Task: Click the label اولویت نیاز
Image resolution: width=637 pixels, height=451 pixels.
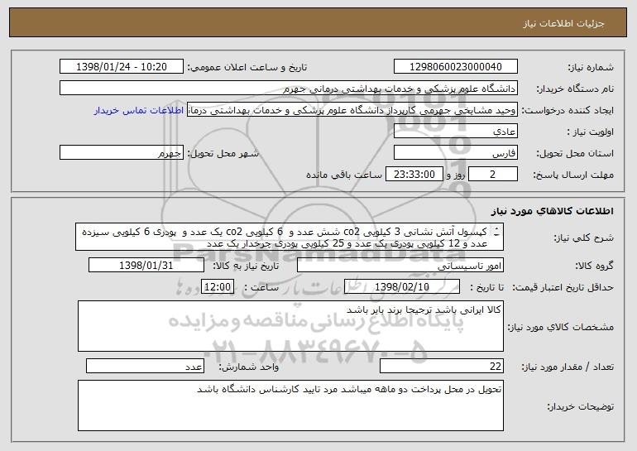Action: tap(591, 132)
